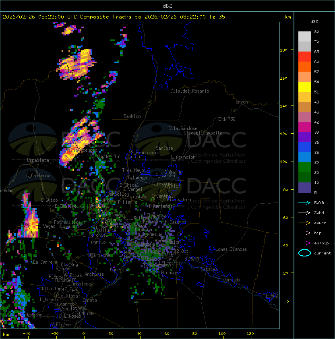Screen dimensions: 335x339
Task: Select the light gray top swatch in dBZ scale
Action: point(304,36)
